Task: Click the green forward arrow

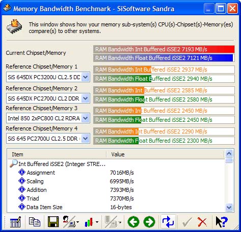Action: tap(149, 222)
